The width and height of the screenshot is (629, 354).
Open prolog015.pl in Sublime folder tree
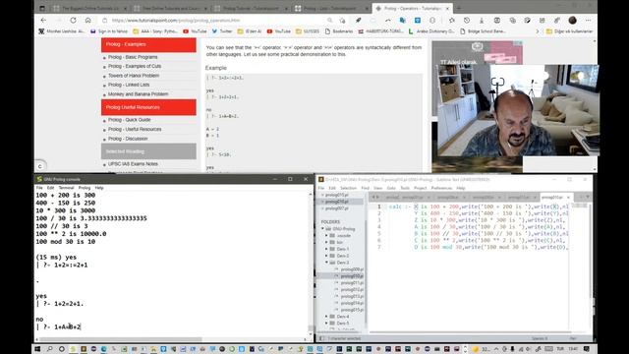tap(352, 310)
